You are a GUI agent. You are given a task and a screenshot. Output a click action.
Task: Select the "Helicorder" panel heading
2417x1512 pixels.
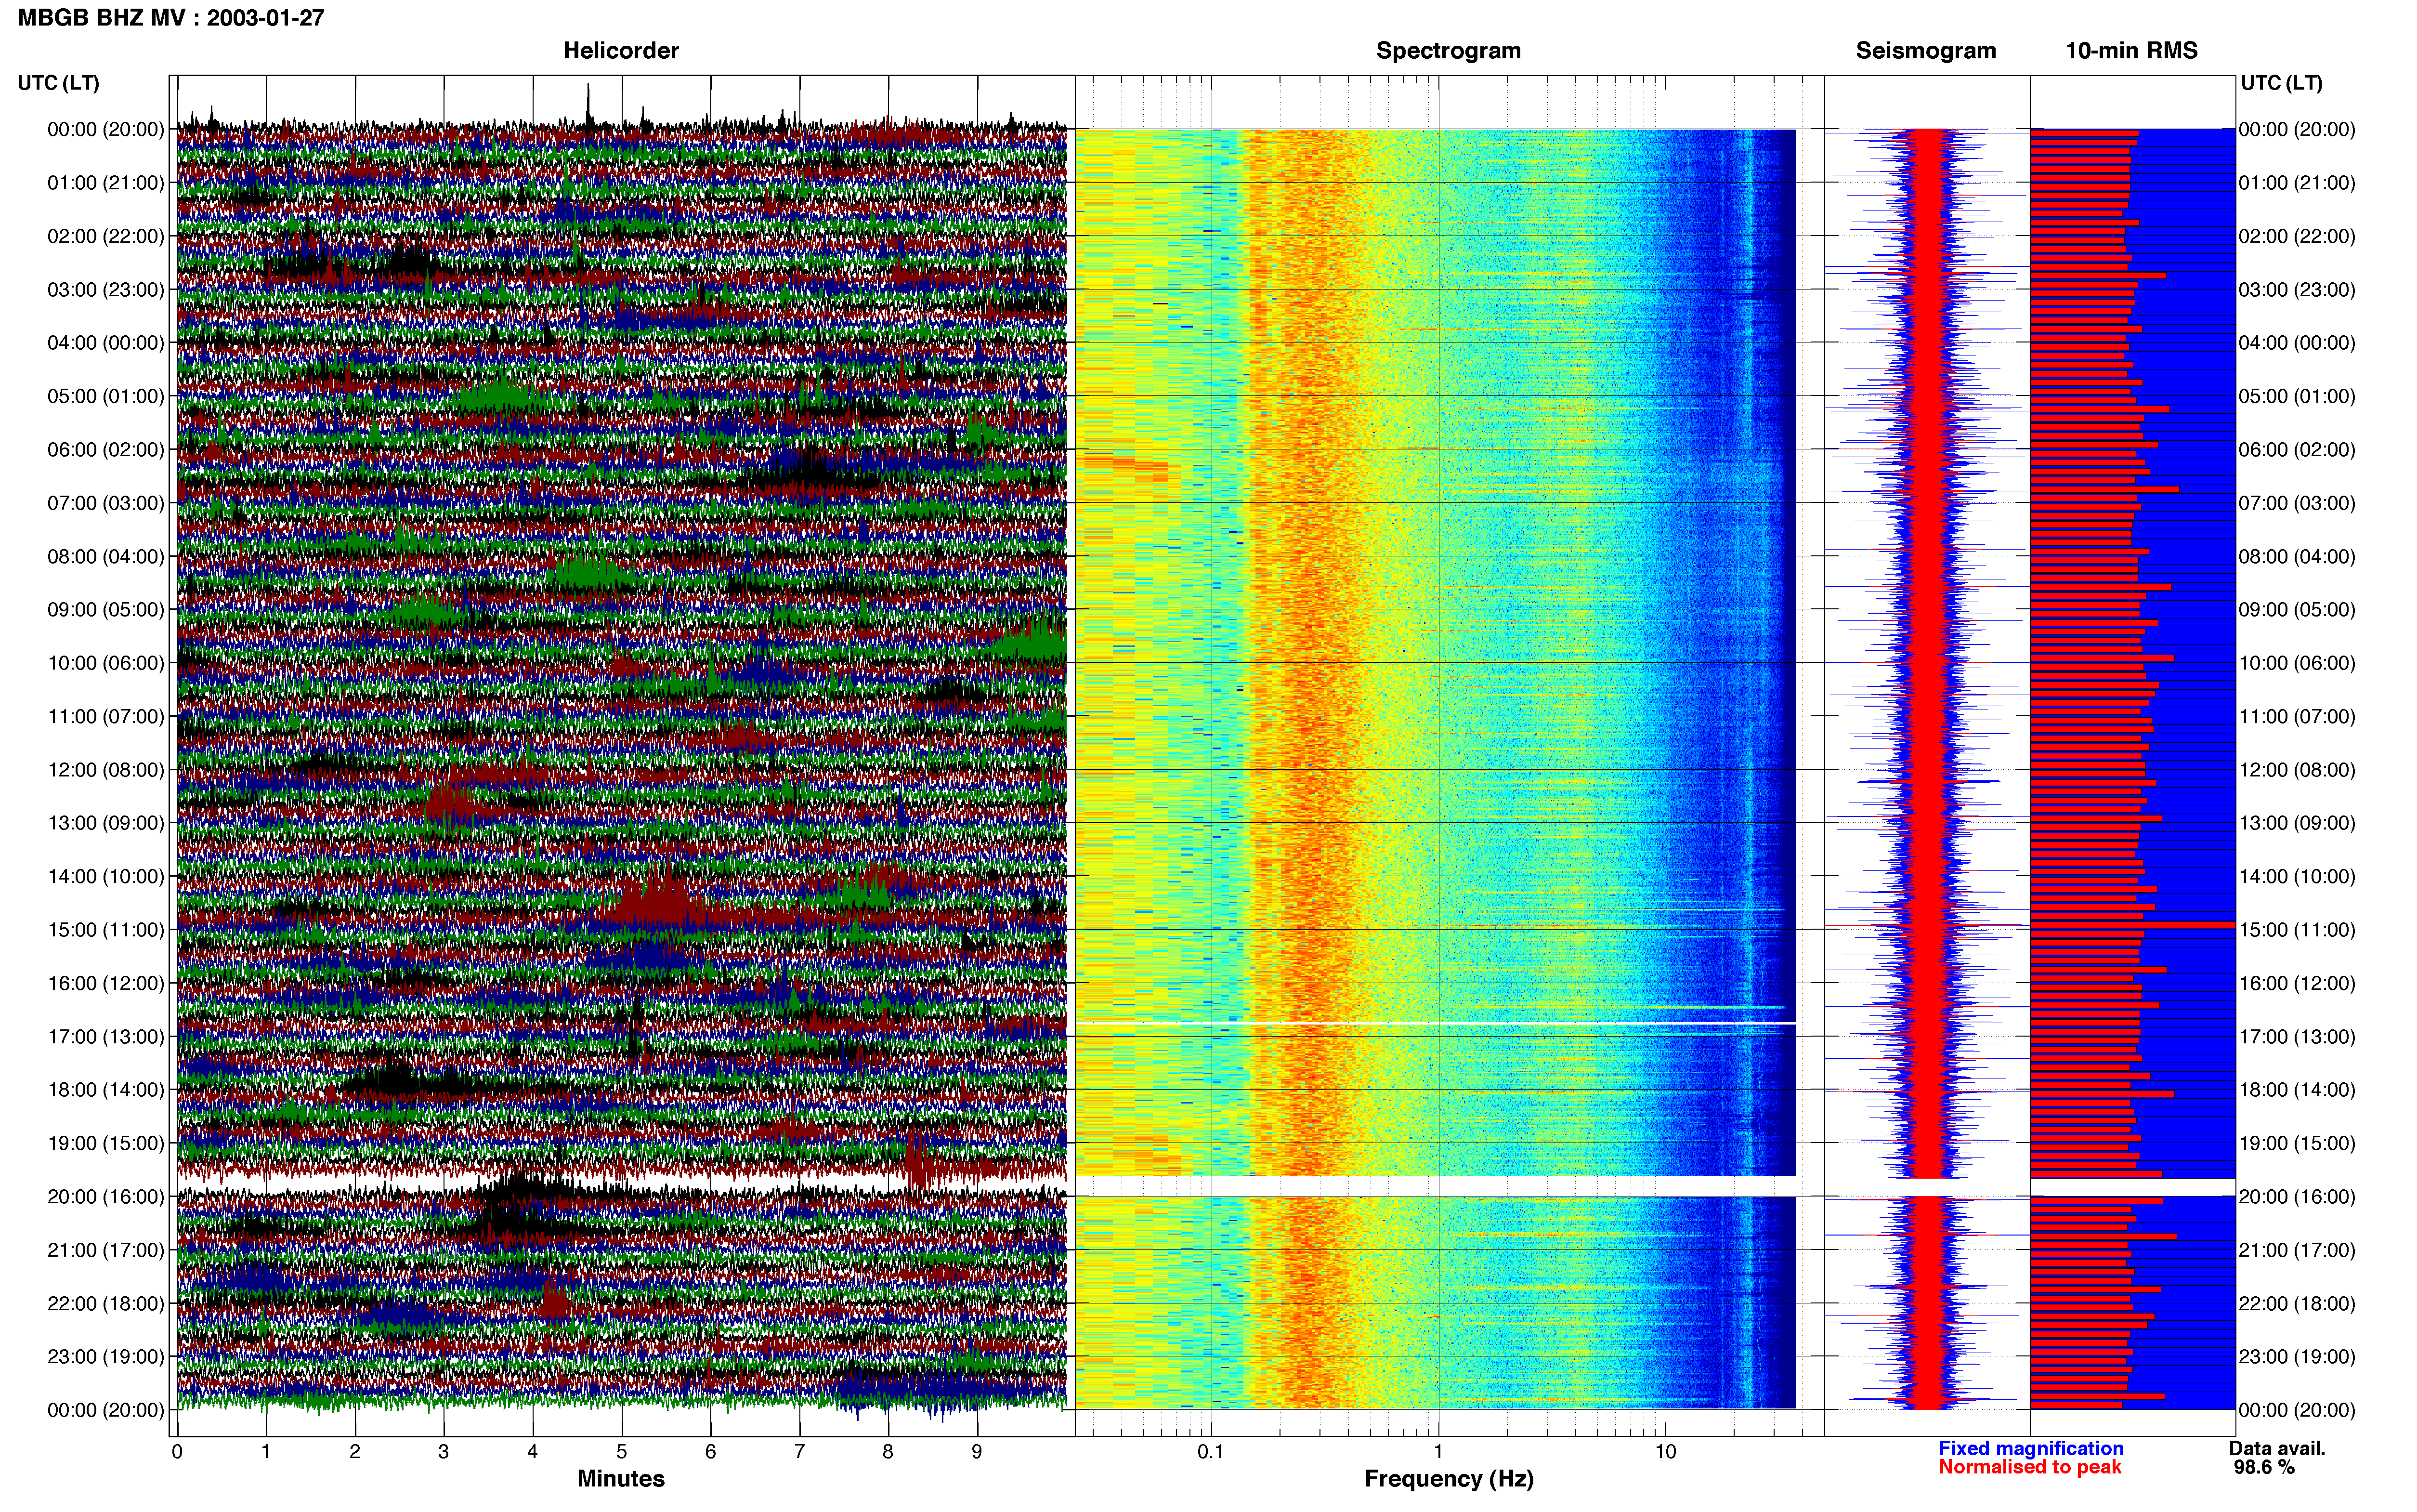(x=621, y=50)
